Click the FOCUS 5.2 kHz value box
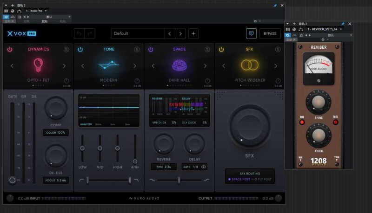Image resolution: width=372 pixels, height=213 pixels. 56,180
